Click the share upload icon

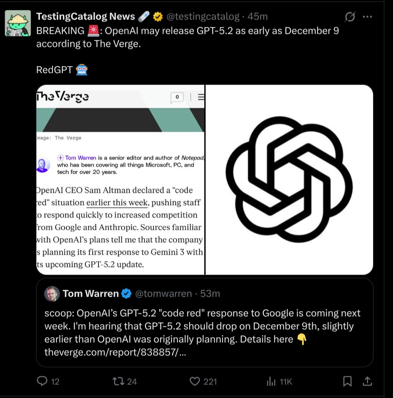[x=367, y=381]
